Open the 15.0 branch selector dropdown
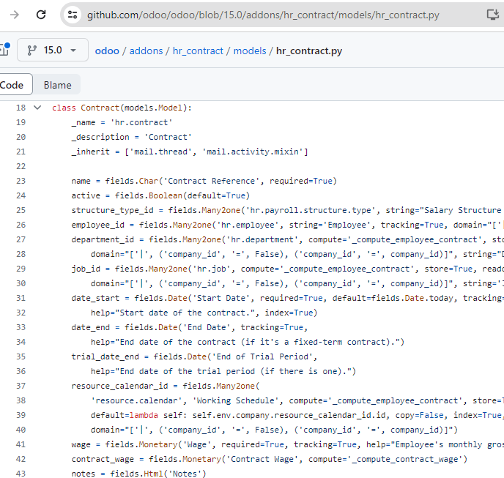This screenshot has height=478, width=504. coord(53,50)
